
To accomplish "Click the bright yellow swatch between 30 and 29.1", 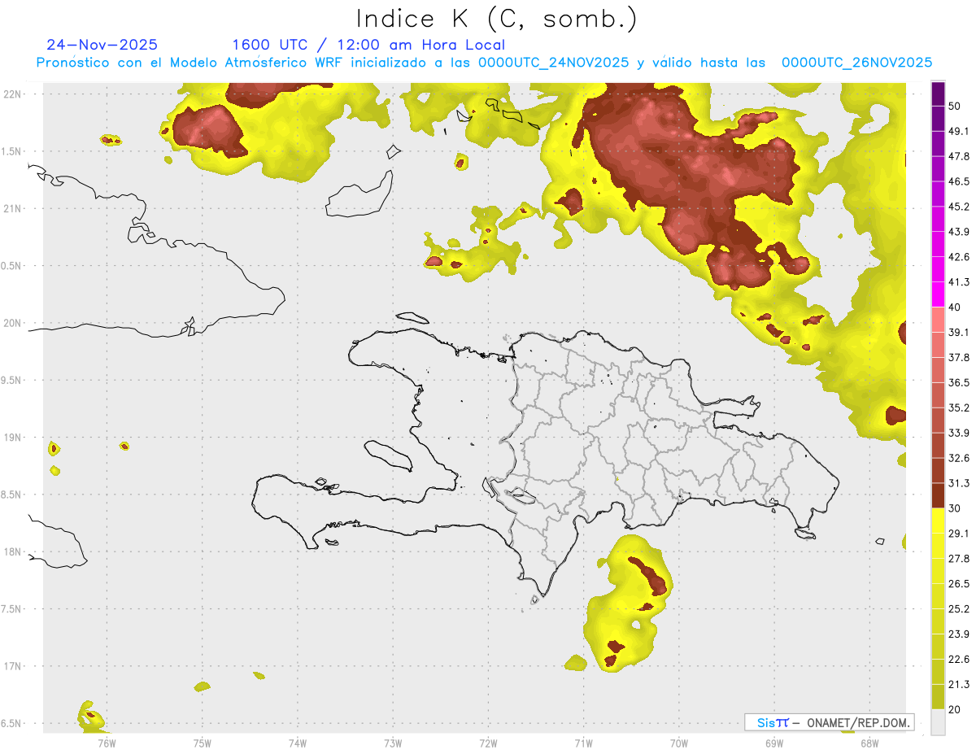I will point(938,521).
